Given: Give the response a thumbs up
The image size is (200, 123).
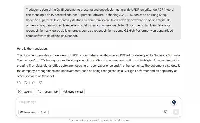Looking at the screenshot, I should pyautogui.click(x=34, y=83).
